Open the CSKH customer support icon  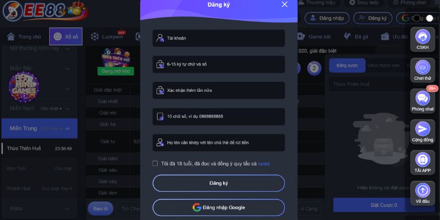tap(422, 40)
